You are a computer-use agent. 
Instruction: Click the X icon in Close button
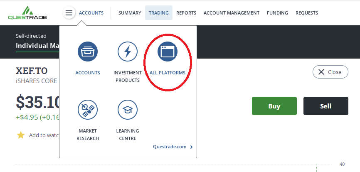click(321, 72)
